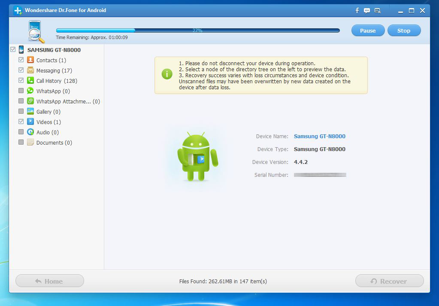Click the Device Type value Samsung GT-N8000
This screenshot has width=439, height=306.
coord(319,149)
